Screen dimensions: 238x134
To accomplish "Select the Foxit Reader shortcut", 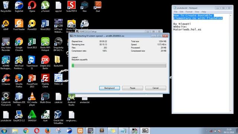I will (x=19, y=25).
